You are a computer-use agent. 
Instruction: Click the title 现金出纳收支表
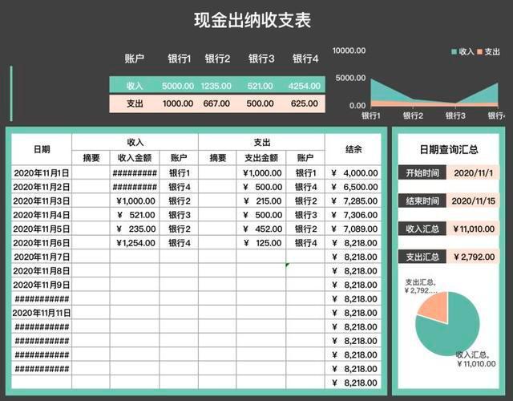point(252,20)
